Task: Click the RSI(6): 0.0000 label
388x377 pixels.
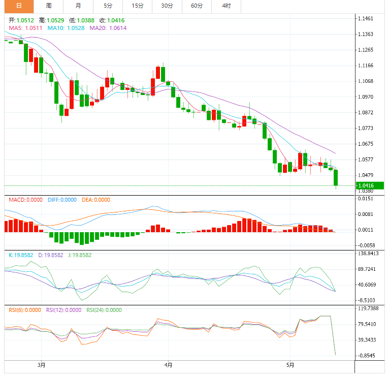Action: [x=25, y=310]
